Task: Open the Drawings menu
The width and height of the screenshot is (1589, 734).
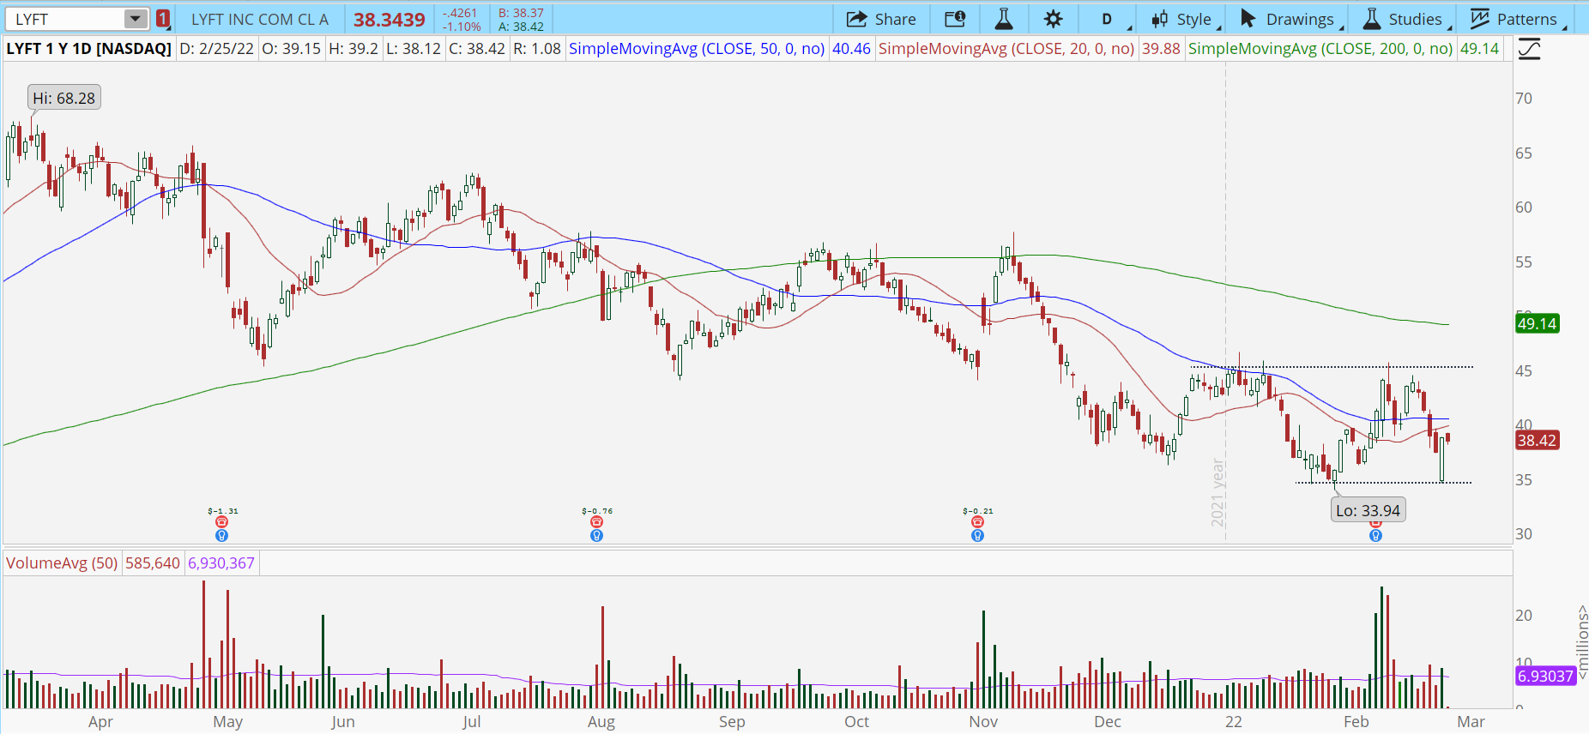Action: (1290, 19)
